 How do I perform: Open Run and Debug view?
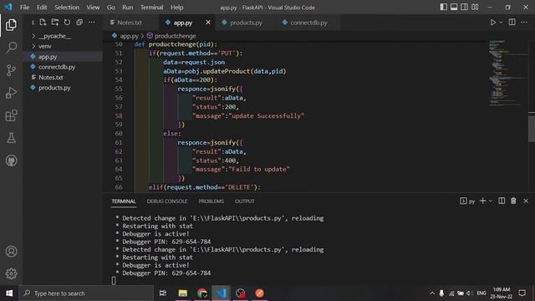tap(11, 93)
